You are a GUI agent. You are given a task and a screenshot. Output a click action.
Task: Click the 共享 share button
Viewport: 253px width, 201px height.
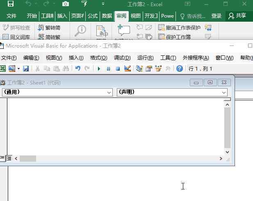(x=237, y=16)
